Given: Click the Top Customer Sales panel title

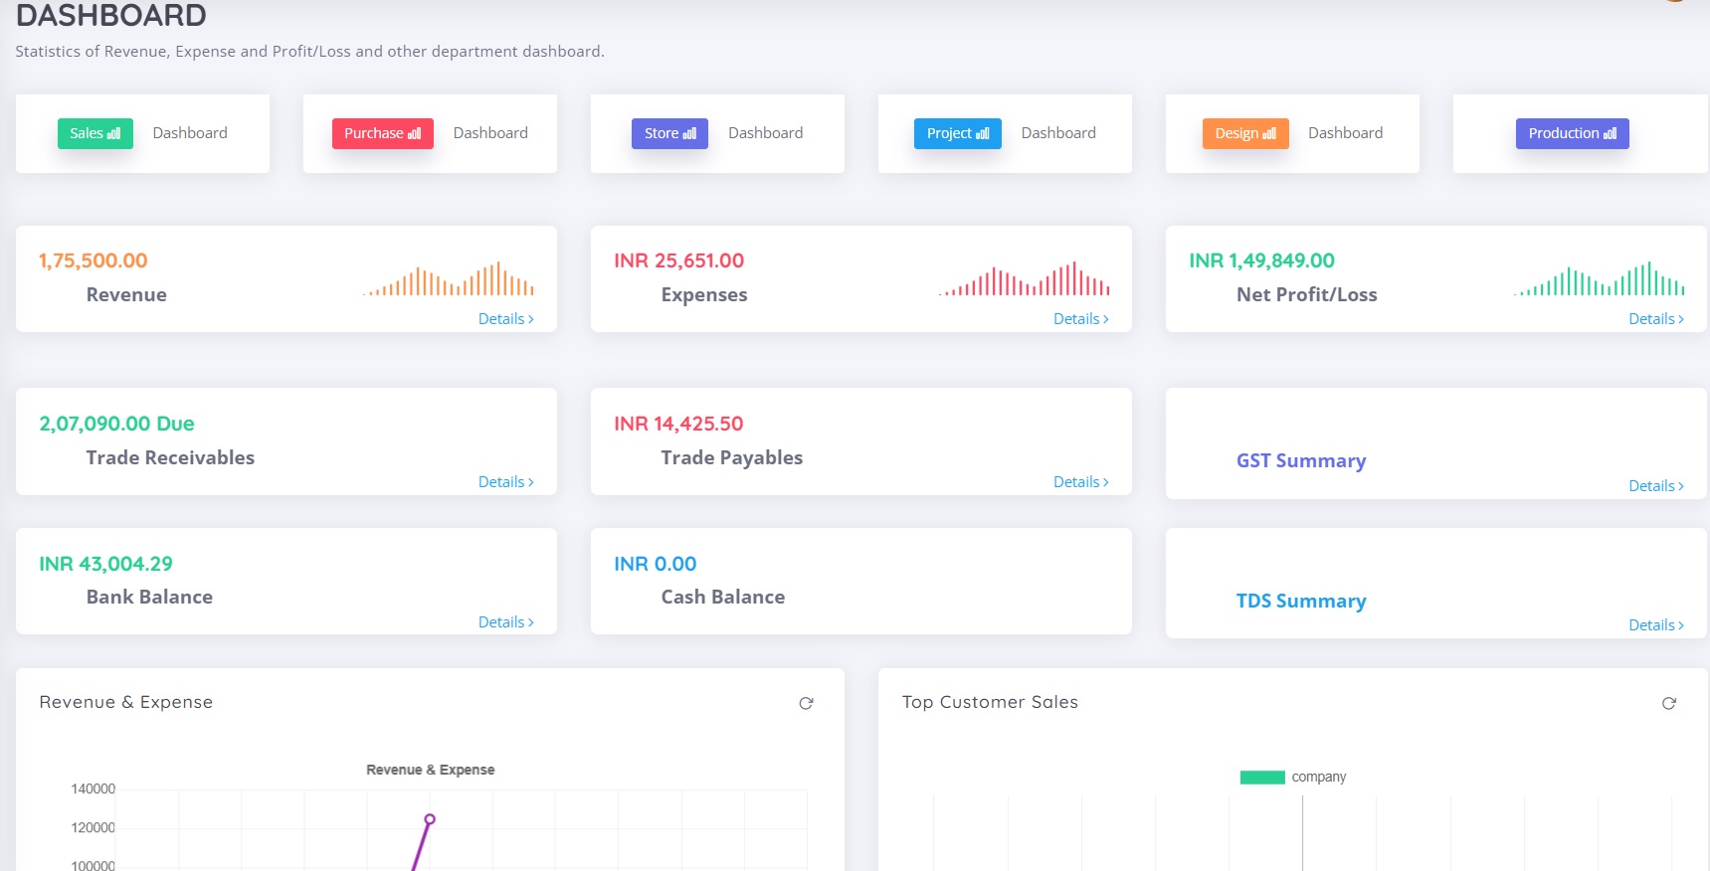Looking at the screenshot, I should [x=989, y=702].
